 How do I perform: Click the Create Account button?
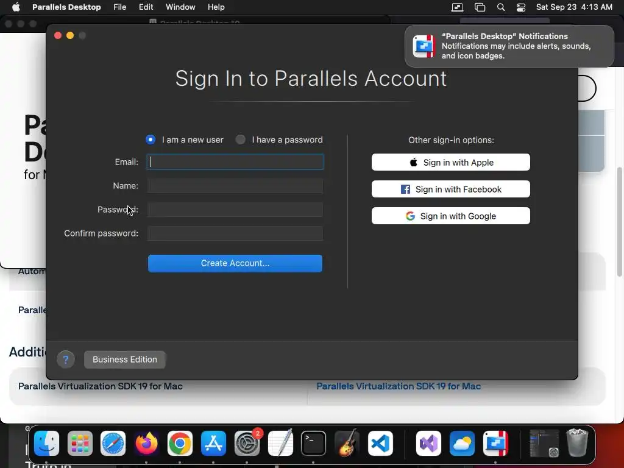[235, 263]
